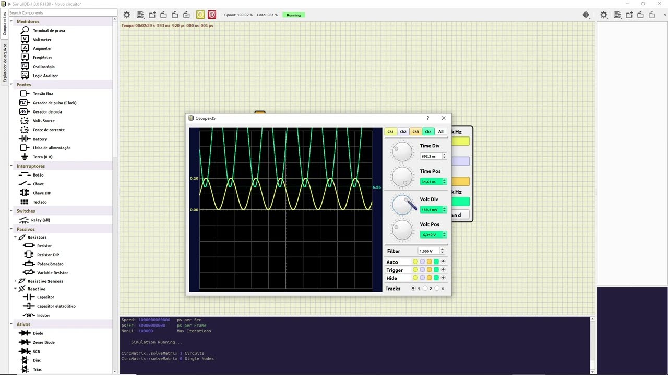Select the 4 Tracks radio button
668x375 pixels.
click(437, 289)
